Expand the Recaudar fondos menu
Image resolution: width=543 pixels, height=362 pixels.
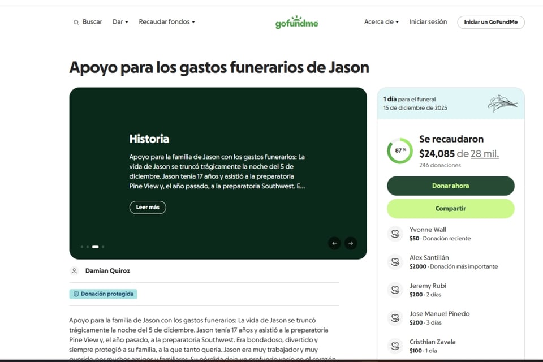click(166, 22)
